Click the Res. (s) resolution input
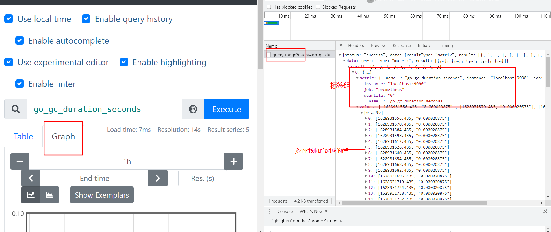 pyautogui.click(x=203, y=178)
